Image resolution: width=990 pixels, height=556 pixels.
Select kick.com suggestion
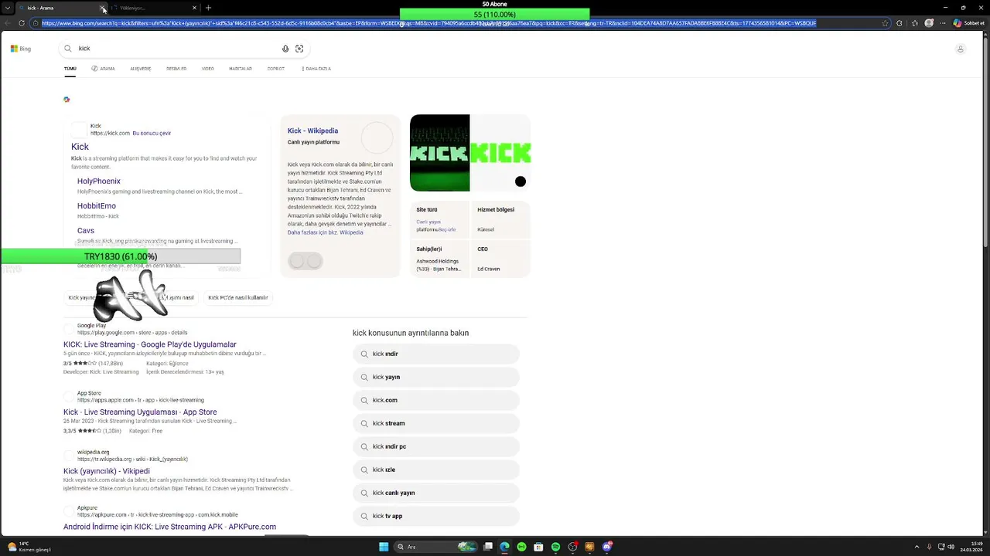click(x=436, y=400)
